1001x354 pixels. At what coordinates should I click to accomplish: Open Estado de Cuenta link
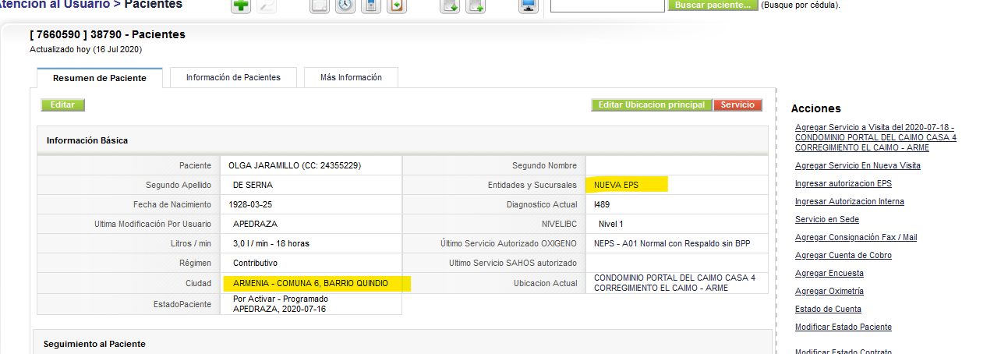click(828, 309)
